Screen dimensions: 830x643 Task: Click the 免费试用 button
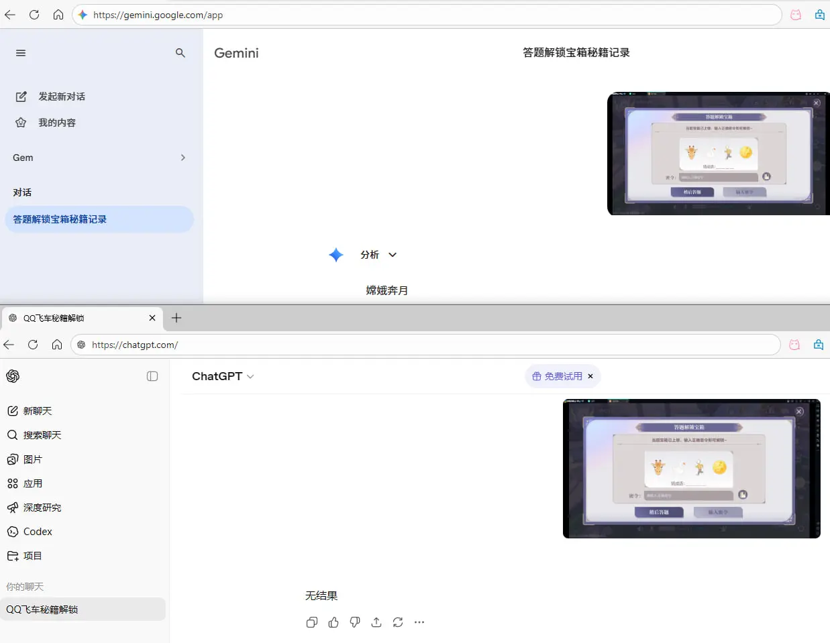click(557, 376)
